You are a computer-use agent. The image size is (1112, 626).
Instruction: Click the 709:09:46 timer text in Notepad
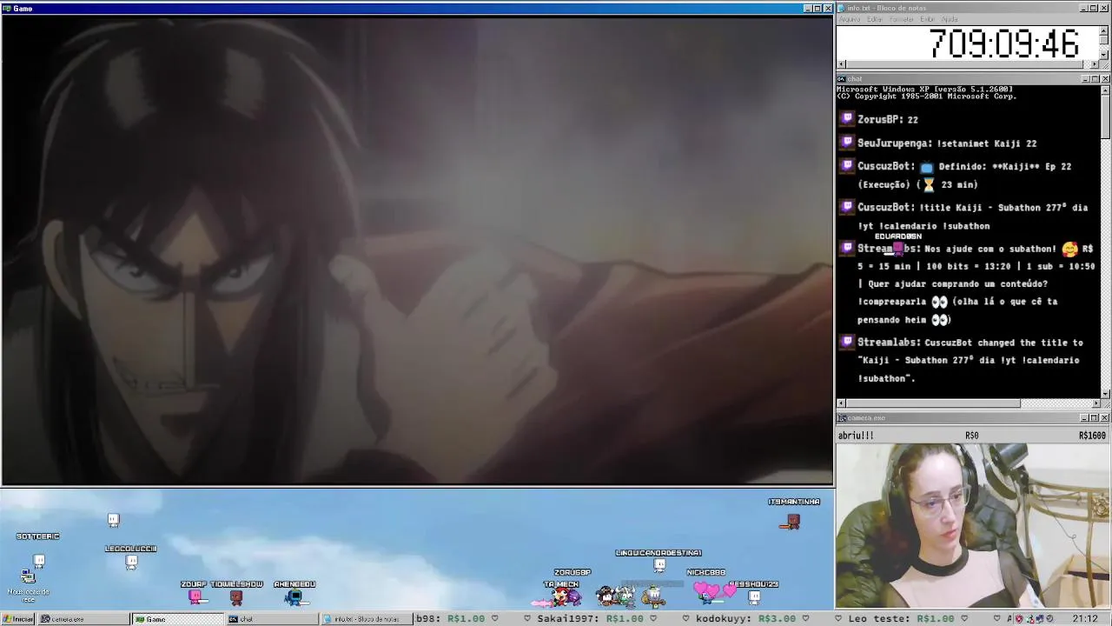click(x=1003, y=43)
